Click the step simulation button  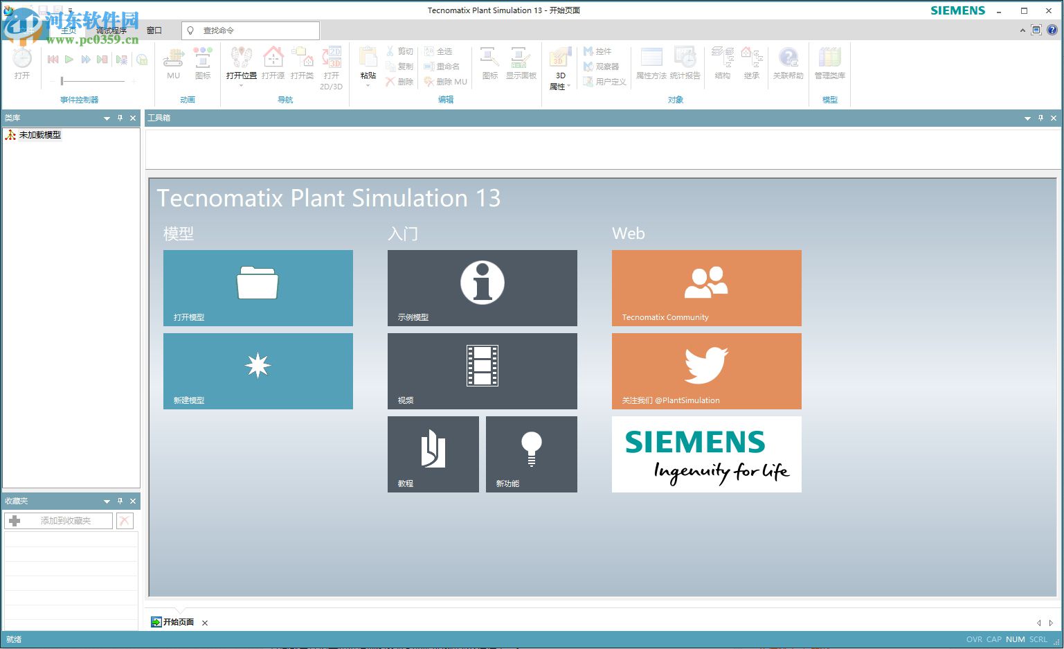(x=102, y=60)
